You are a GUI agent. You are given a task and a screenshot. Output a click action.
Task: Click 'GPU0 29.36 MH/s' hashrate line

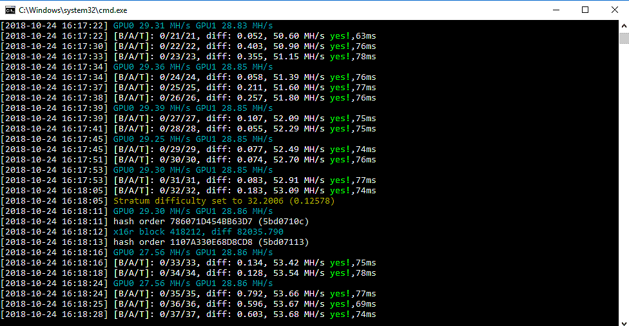coord(137,67)
